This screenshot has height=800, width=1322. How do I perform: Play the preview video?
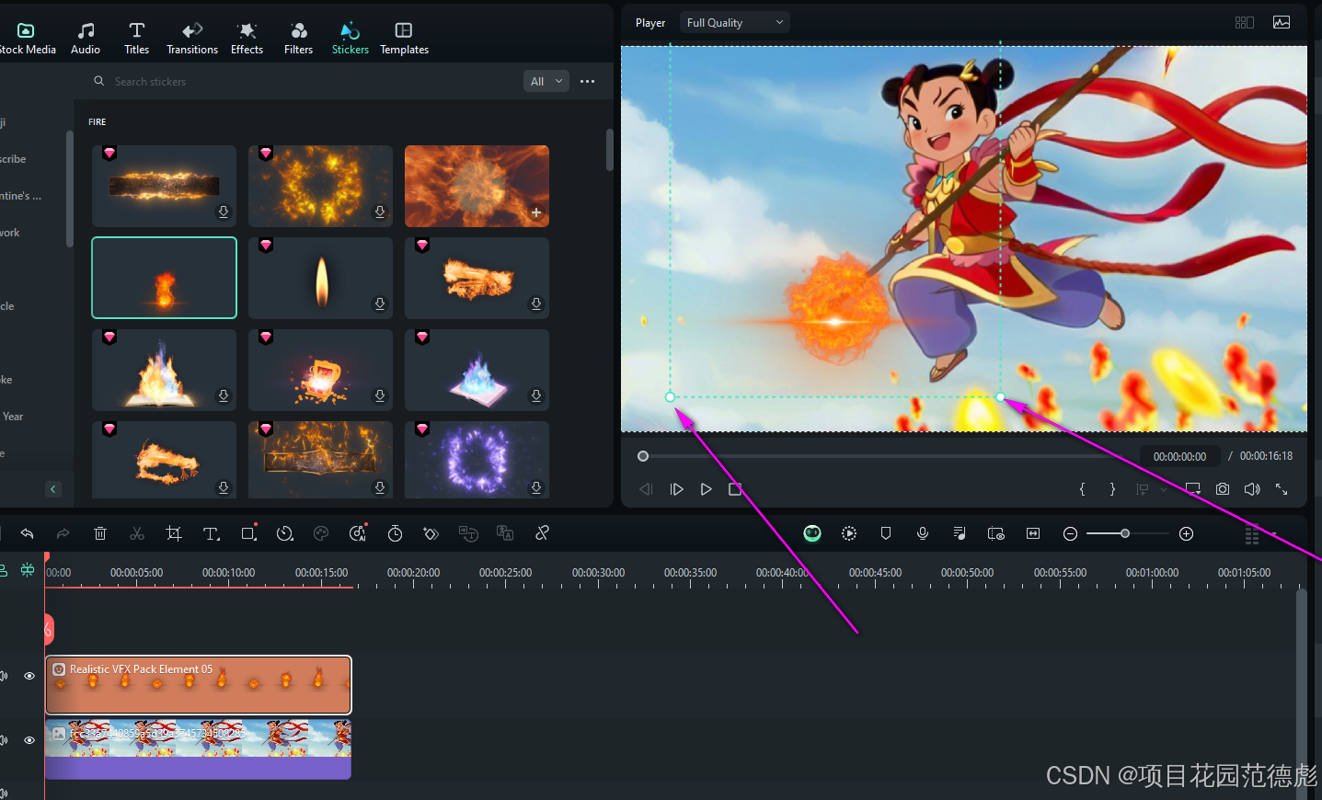click(706, 489)
